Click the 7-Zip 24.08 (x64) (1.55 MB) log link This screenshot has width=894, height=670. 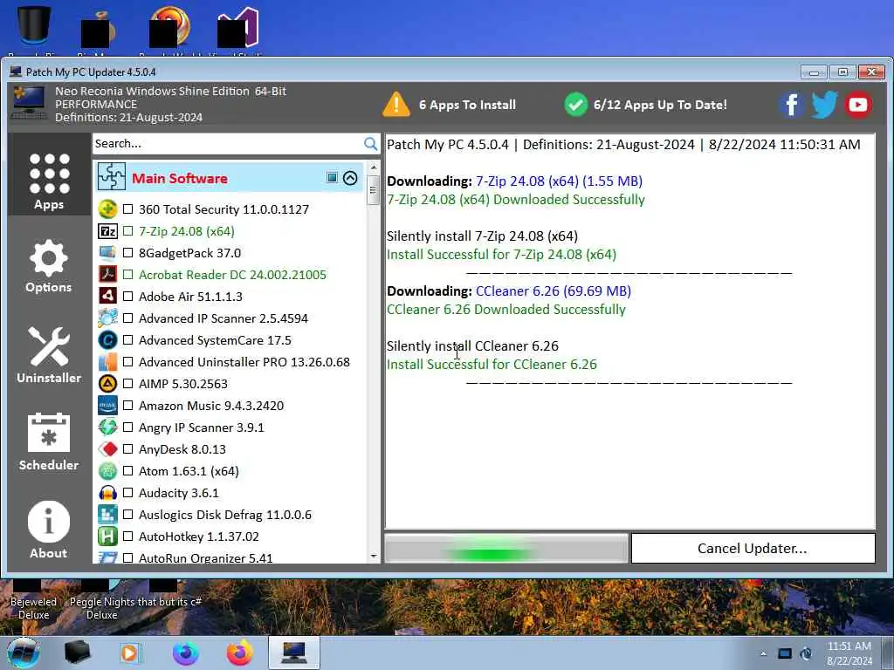click(559, 181)
